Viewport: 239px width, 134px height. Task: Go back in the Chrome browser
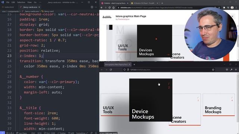click(102, 7)
